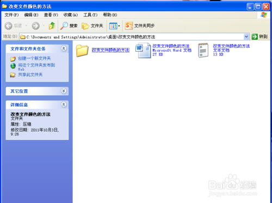Open the Back button history dropdown
Viewport: 272px width, 203px height.
point(26,26)
